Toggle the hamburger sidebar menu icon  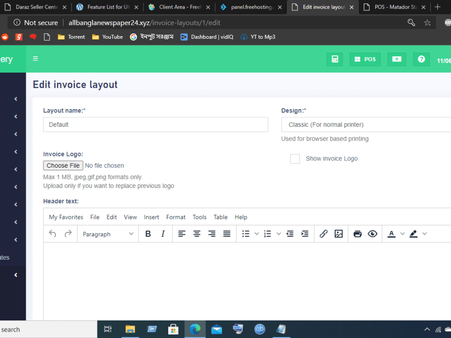(x=35, y=59)
